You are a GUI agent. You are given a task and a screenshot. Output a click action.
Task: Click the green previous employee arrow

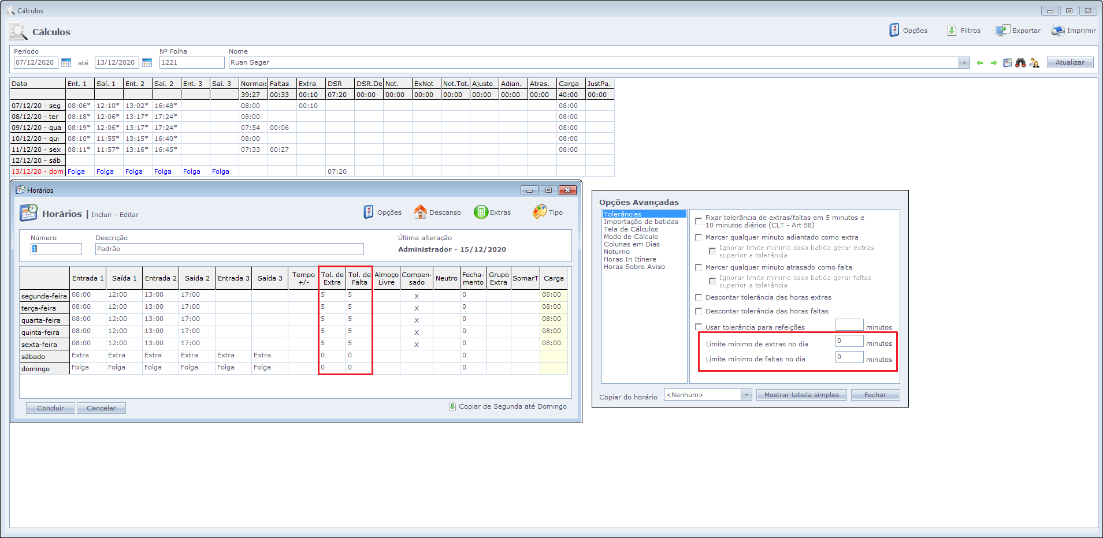click(980, 63)
